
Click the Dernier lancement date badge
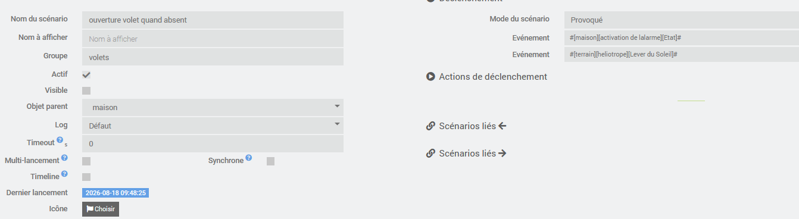116,193
